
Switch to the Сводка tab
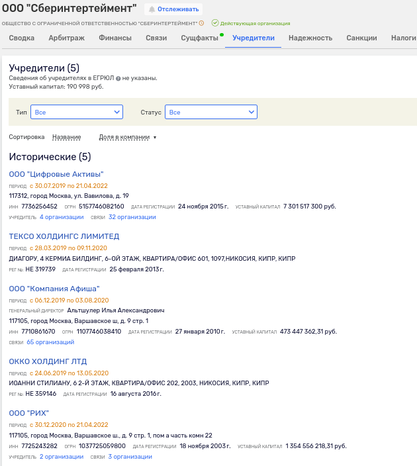pyautogui.click(x=22, y=38)
